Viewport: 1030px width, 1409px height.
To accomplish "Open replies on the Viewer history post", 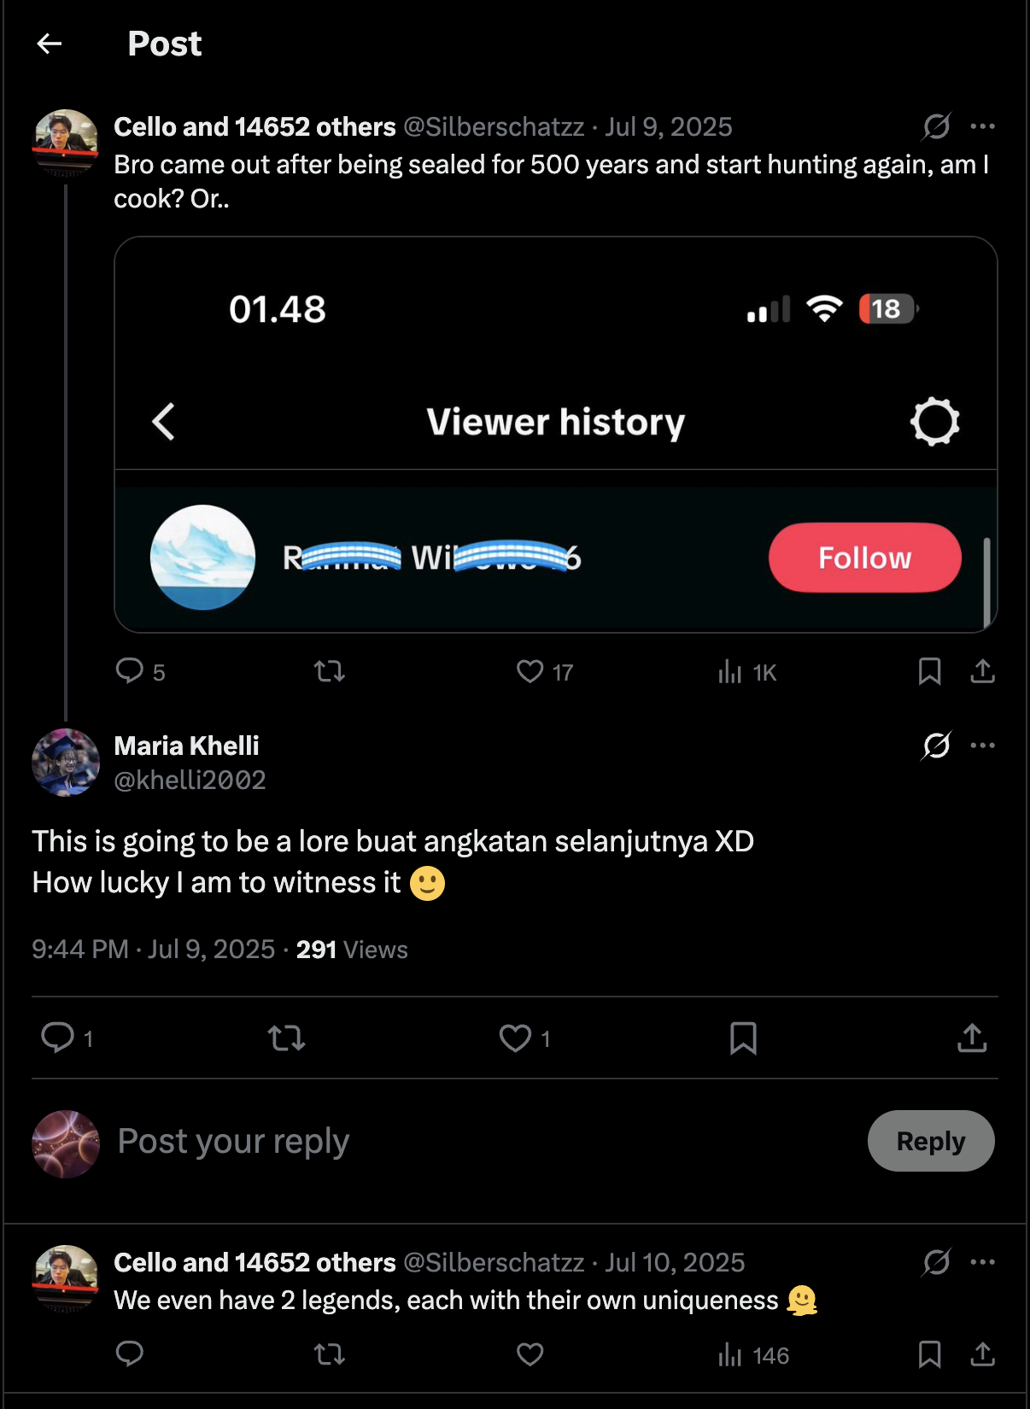I will point(140,672).
